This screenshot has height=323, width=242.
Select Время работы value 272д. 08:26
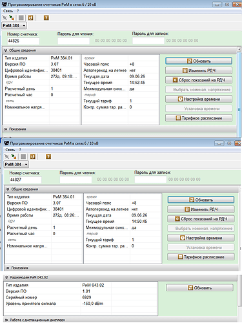[66, 215]
